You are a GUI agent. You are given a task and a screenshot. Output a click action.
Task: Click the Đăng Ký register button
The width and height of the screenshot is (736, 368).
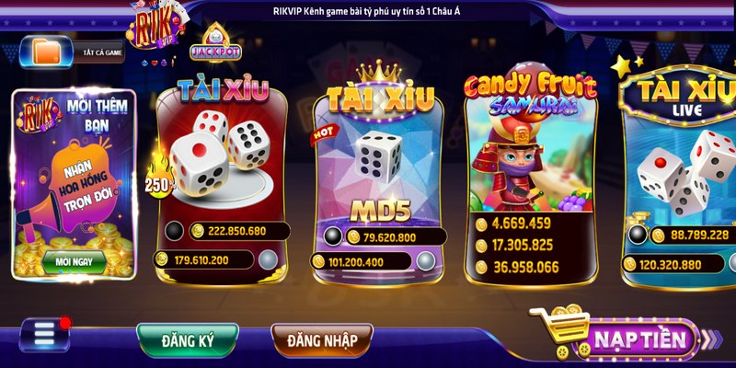coord(188,340)
